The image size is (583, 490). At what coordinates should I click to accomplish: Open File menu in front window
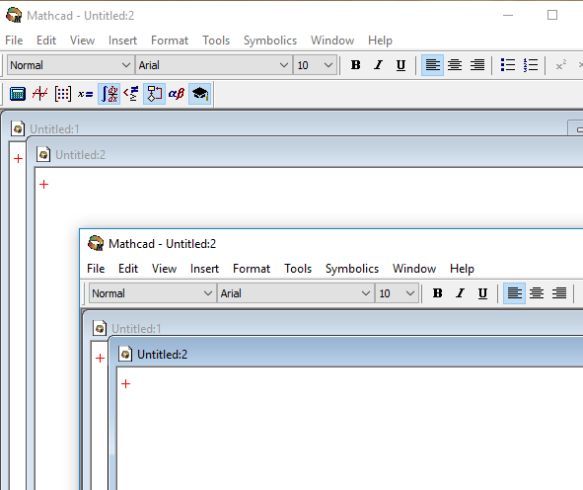pos(96,269)
